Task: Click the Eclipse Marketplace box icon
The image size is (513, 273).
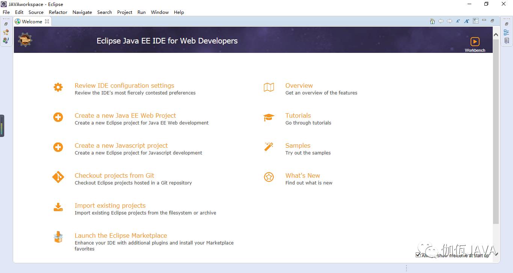Action: [58, 237]
